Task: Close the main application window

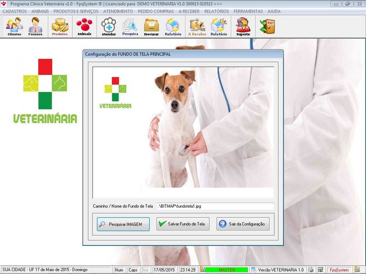Action: click(360, 4)
